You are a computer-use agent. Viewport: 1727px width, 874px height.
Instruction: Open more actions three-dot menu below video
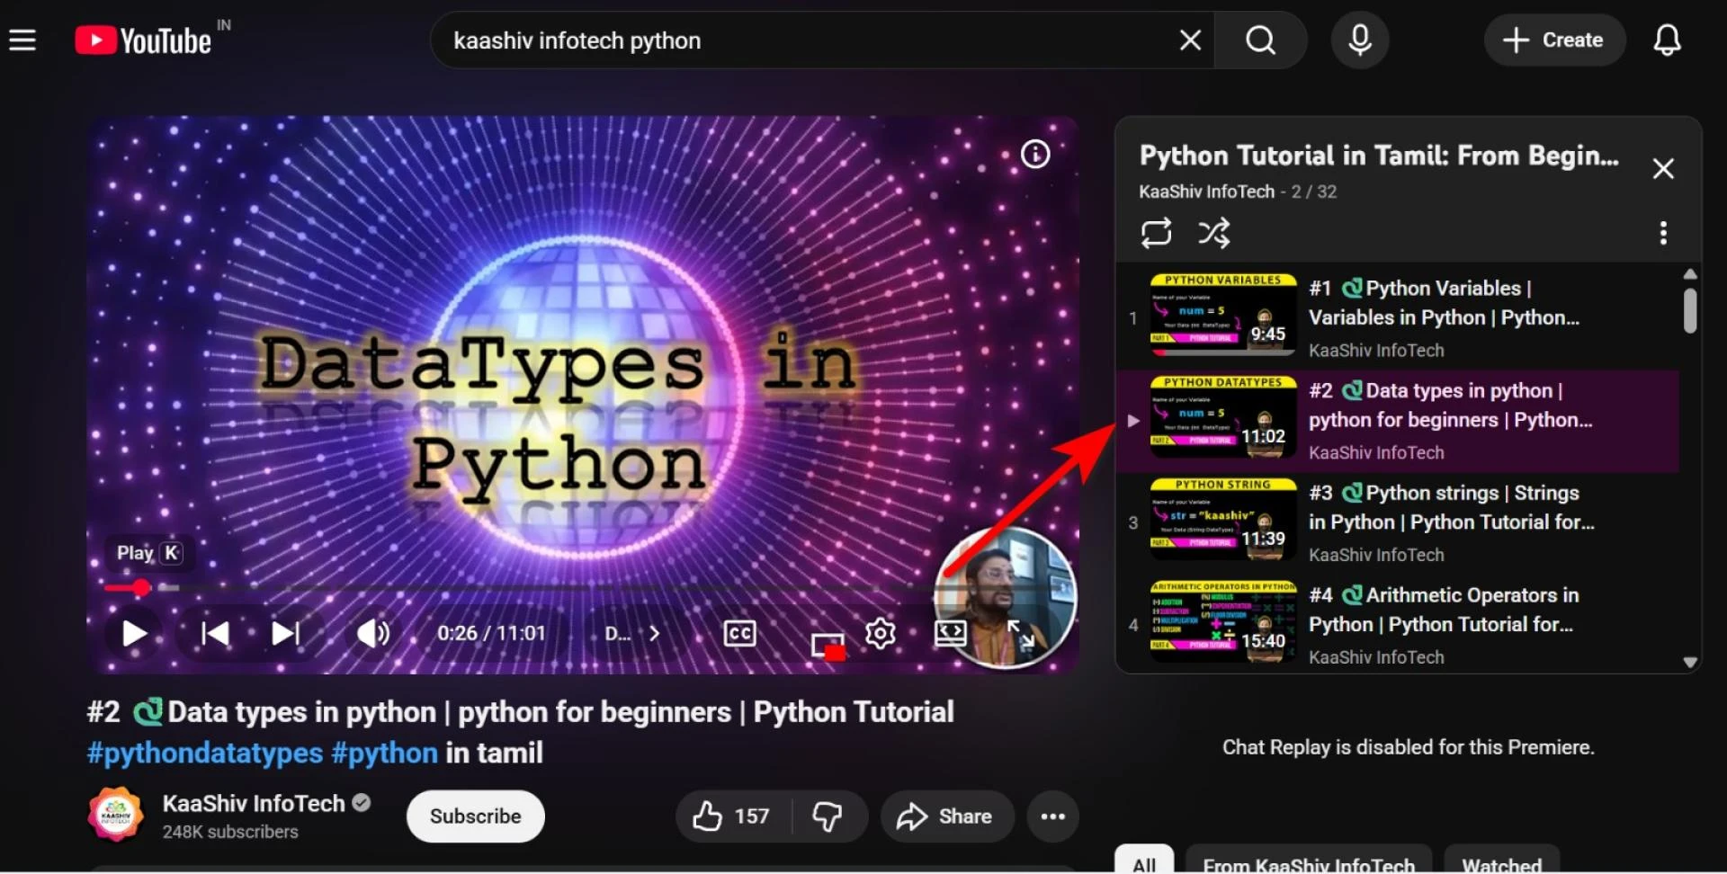pyautogui.click(x=1053, y=816)
